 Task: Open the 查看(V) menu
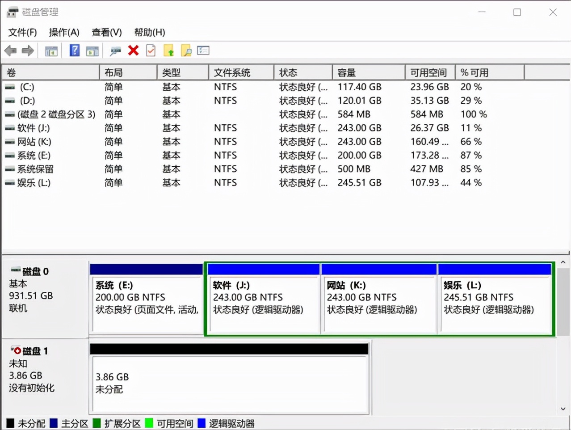[x=106, y=32]
